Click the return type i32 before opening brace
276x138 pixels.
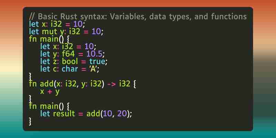point(125,84)
